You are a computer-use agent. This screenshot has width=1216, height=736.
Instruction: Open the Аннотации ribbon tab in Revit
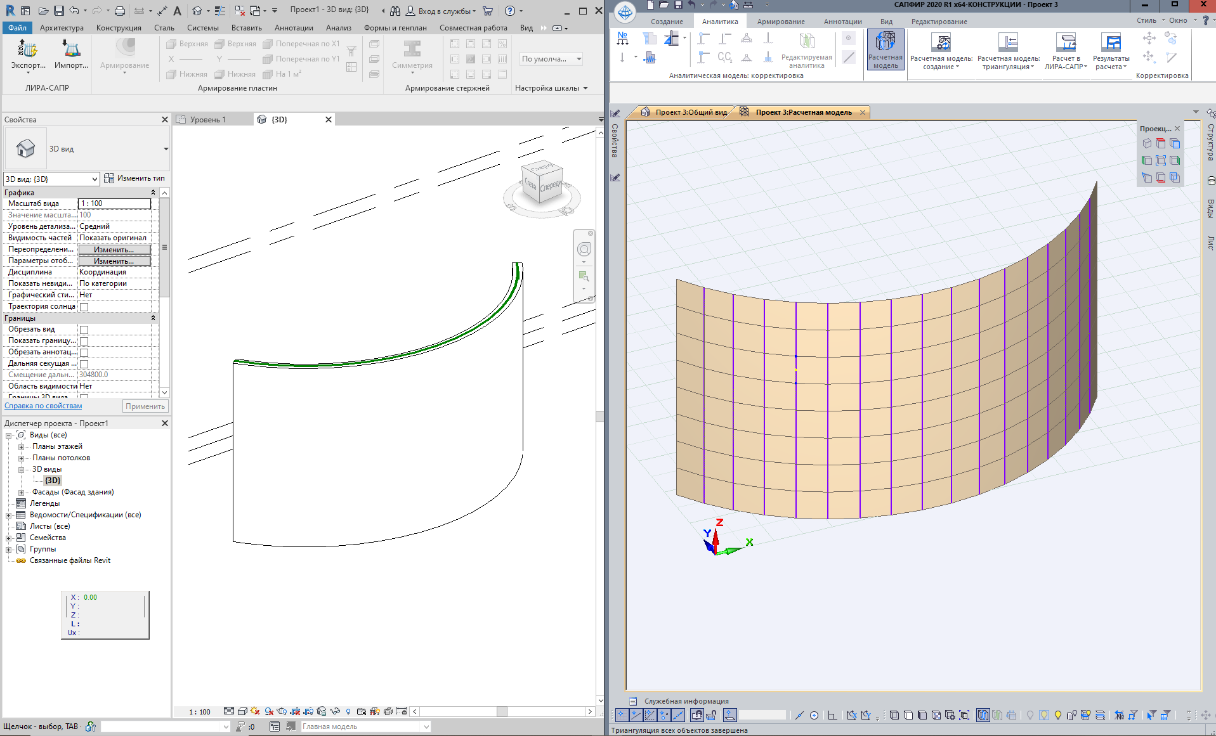tap(294, 28)
